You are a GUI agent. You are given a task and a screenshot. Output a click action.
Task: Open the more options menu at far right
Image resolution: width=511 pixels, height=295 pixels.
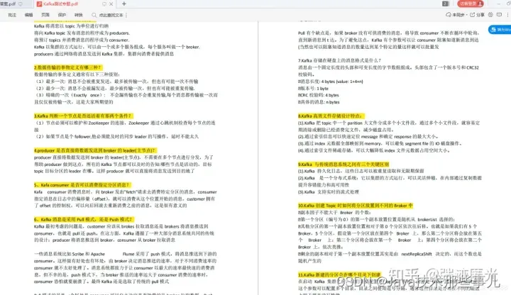tap(507, 15)
